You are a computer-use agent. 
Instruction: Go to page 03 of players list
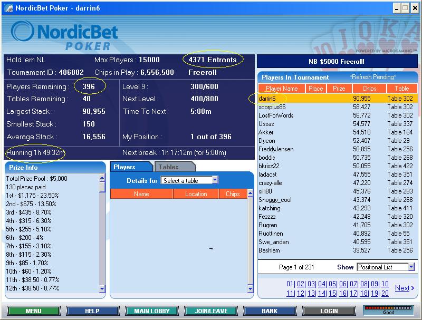pyautogui.click(x=311, y=284)
